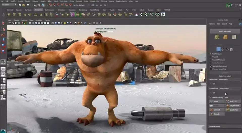
Task: Create a polygon pyramid from the shelf
Action: [41, 15]
